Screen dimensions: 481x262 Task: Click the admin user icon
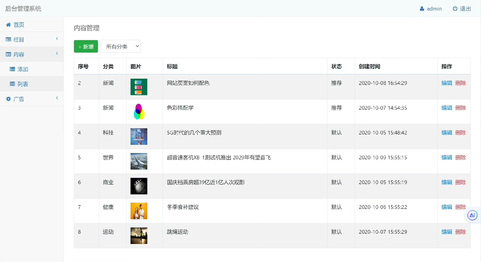(x=422, y=9)
